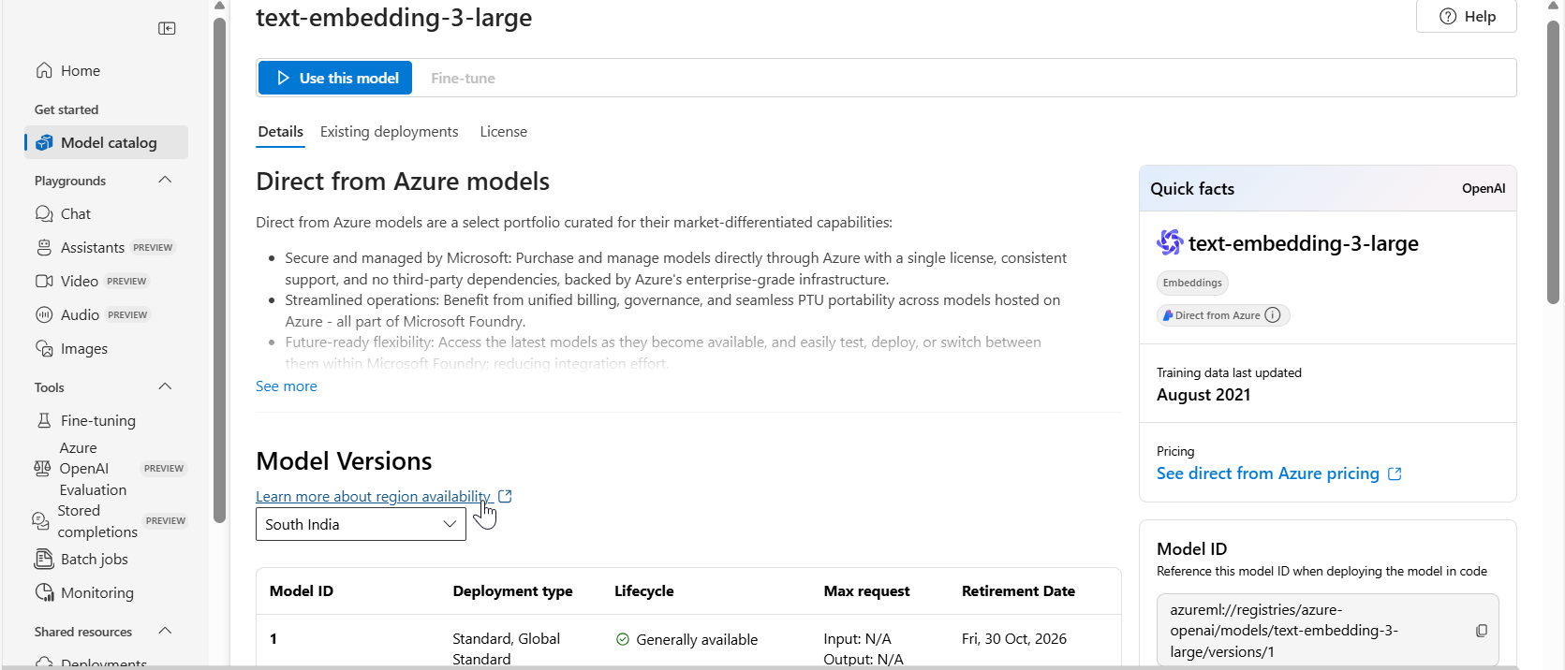This screenshot has height=670, width=1565.
Task: Open Learn more about region availability link
Action: (384, 497)
